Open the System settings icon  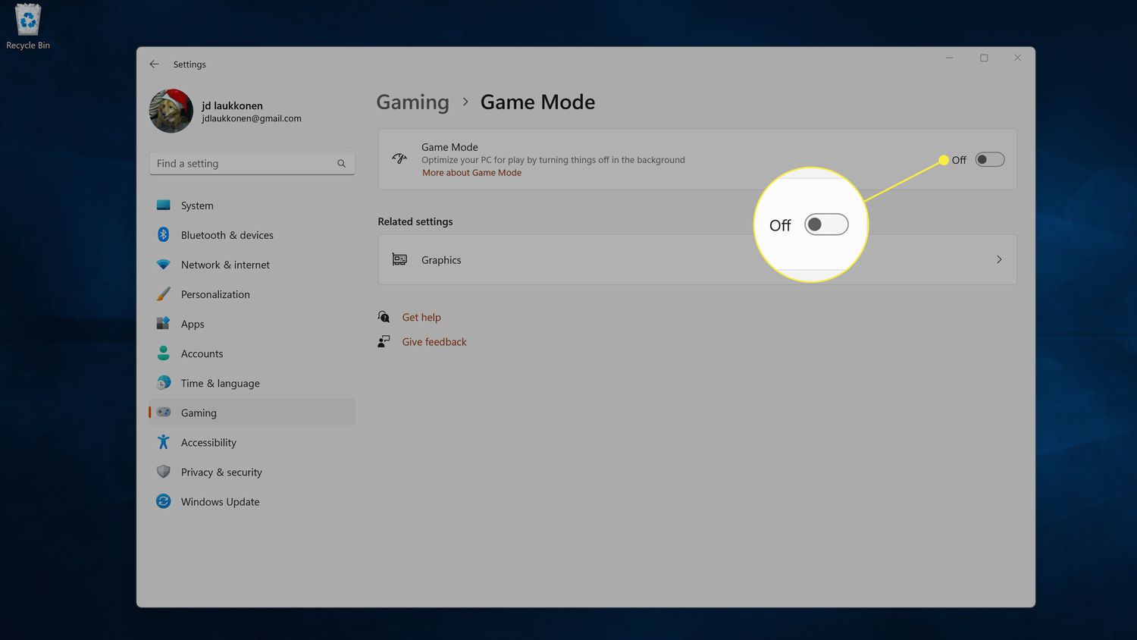164,205
